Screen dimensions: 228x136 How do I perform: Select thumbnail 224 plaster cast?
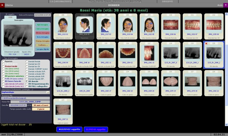pyautogui.click(x=128, y=83)
